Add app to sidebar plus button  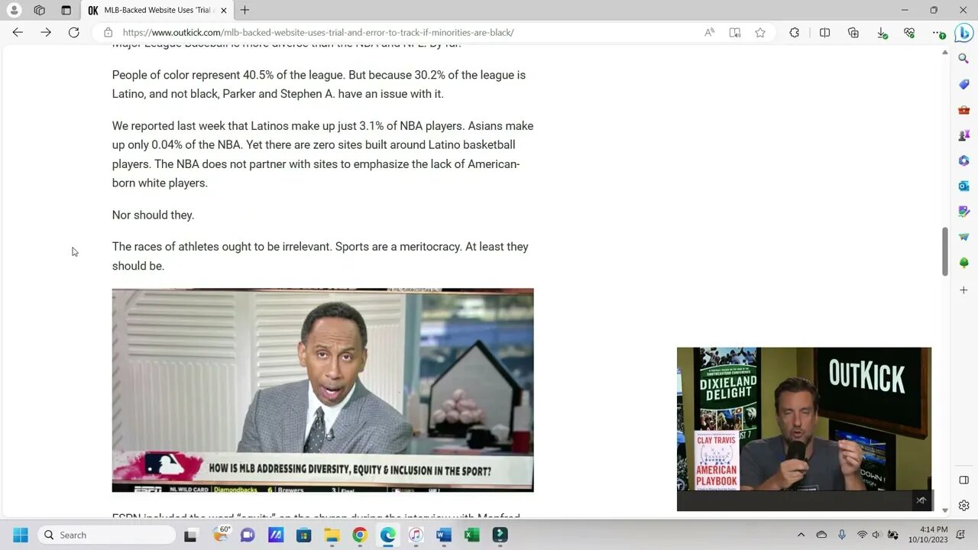pyautogui.click(x=963, y=290)
